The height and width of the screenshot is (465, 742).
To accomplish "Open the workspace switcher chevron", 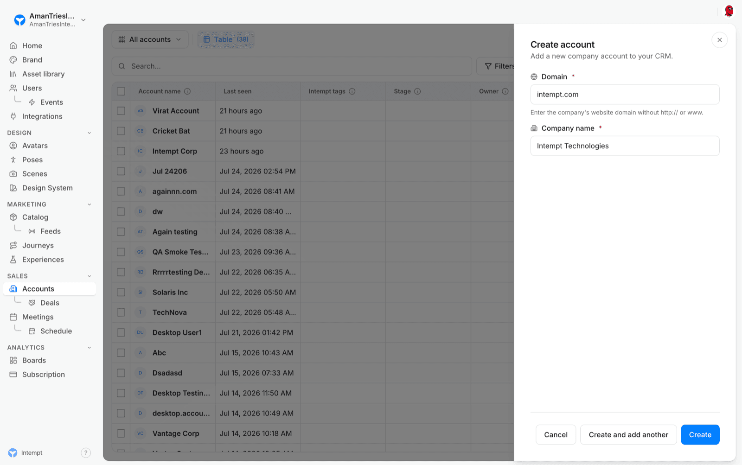I will click(x=83, y=20).
